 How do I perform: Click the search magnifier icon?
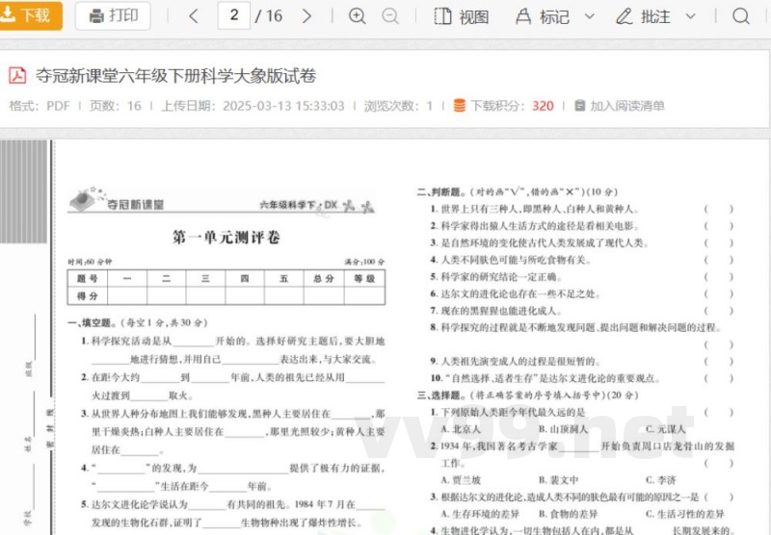(x=741, y=16)
